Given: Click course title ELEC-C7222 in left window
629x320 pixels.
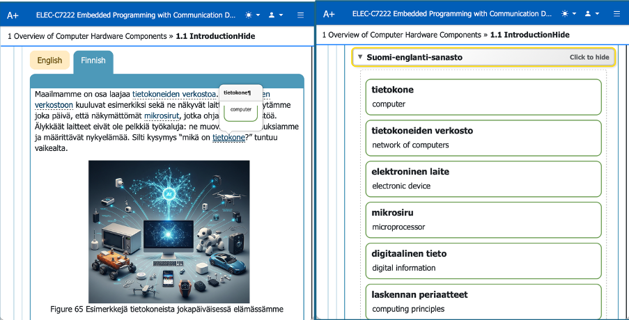Looking at the screenshot, I should 136,15.
